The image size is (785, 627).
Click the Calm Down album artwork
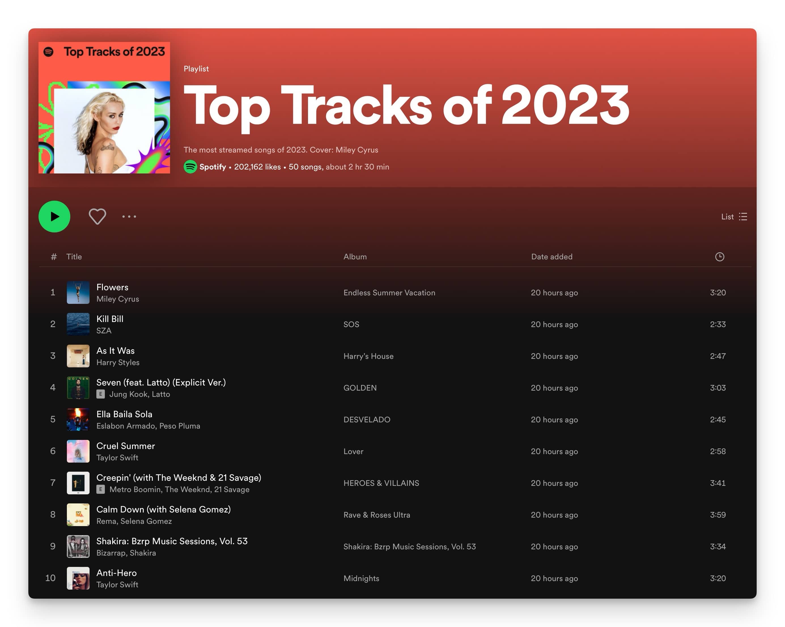tap(78, 514)
